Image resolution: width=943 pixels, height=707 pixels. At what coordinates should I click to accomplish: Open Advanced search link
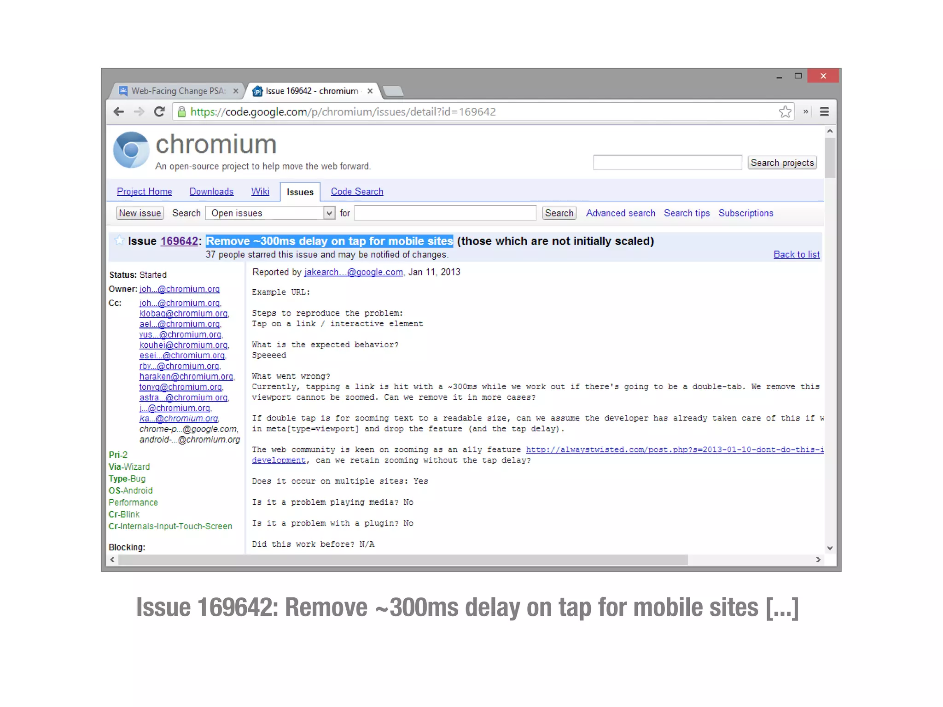(620, 213)
